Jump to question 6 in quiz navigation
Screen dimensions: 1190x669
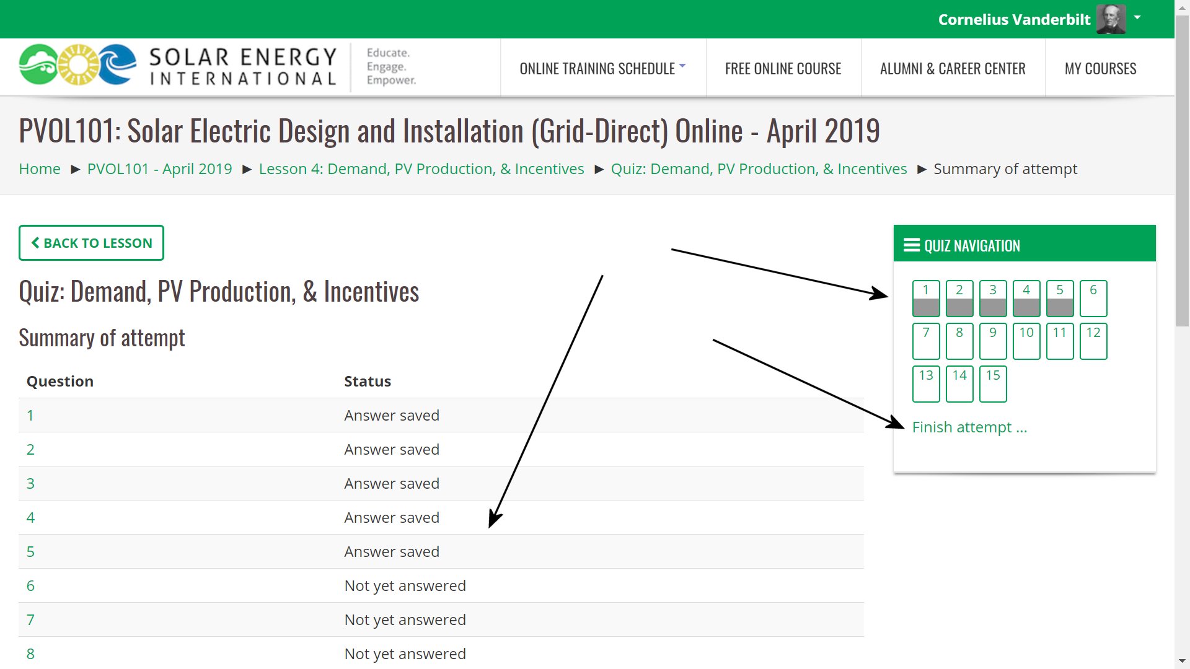pos(1093,298)
